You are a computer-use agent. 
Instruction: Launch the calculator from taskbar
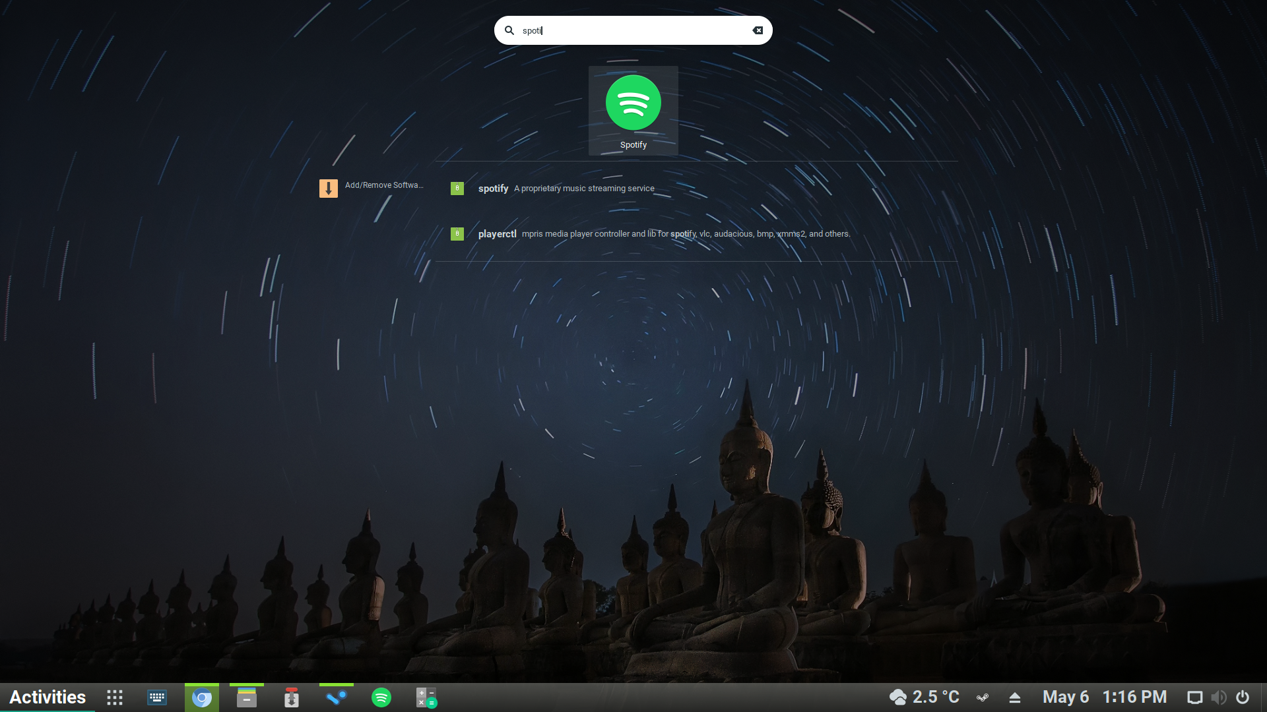coord(426,697)
